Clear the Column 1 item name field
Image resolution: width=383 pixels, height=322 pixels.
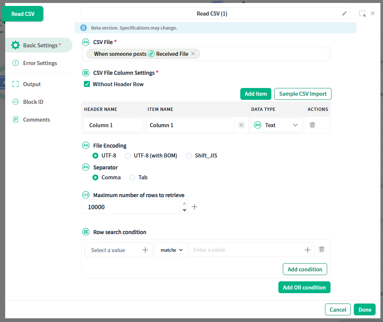(x=241, y=125)
